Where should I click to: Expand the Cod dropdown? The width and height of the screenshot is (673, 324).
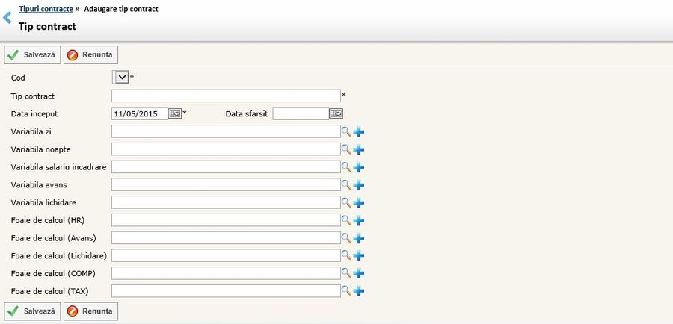click(x=121, y=77)
